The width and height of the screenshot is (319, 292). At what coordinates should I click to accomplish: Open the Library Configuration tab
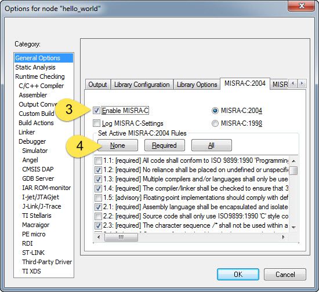[142, 85]
